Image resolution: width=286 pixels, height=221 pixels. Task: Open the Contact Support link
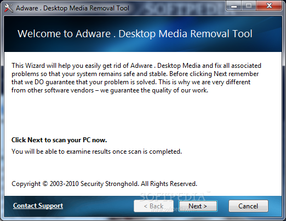click(x=38, y=206)
